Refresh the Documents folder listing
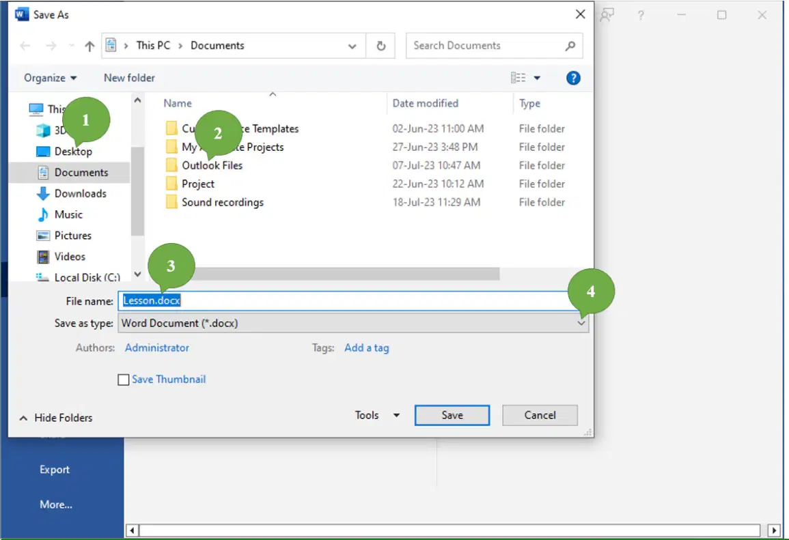 coord(381,46)
